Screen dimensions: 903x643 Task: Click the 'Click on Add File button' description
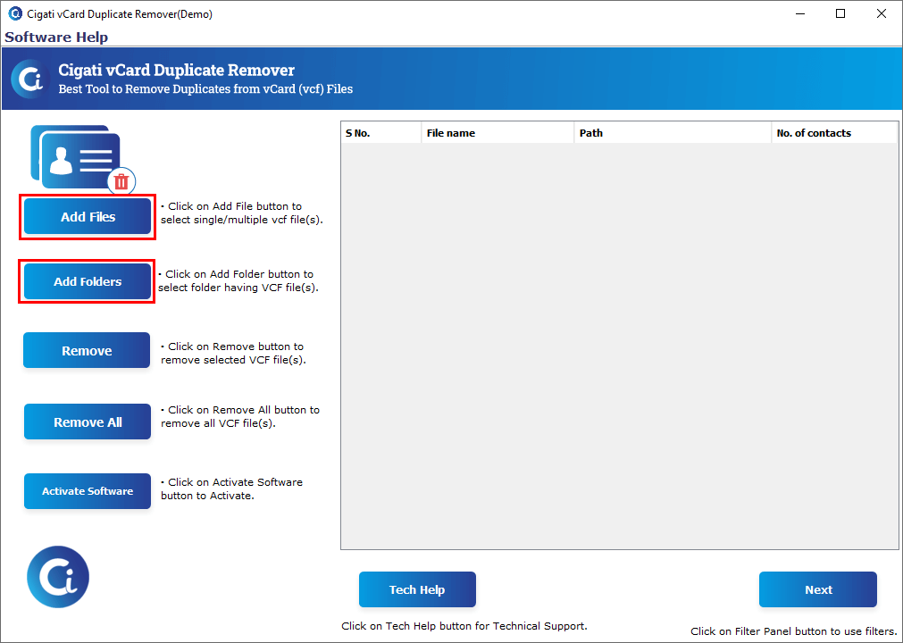[241, 213]
